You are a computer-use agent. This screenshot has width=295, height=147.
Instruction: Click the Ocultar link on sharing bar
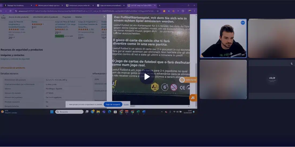pyautogui.click(x=126, y=104)
